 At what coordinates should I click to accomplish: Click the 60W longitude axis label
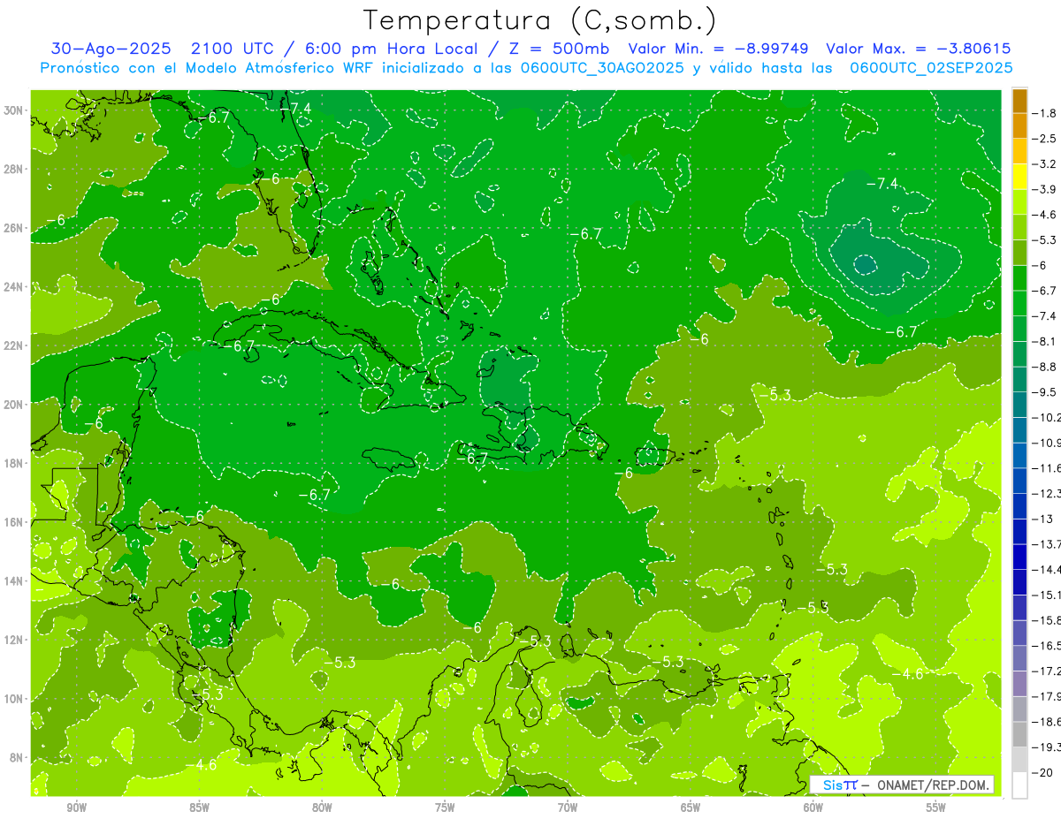click(813, 808)
